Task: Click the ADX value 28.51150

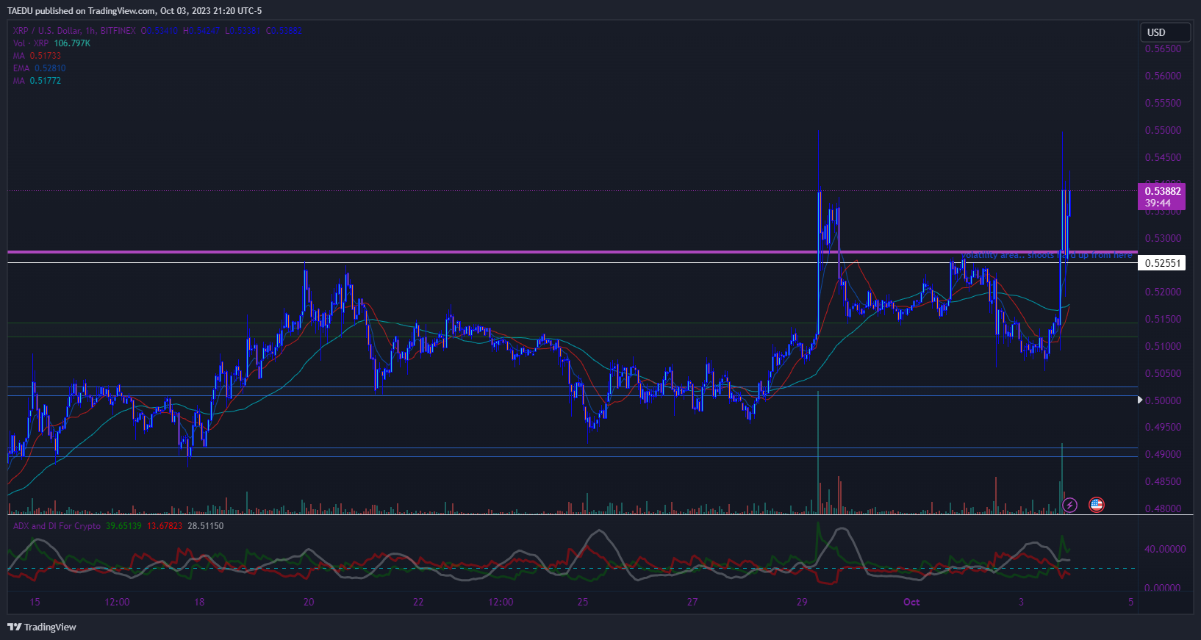Action: pos(206,526)
